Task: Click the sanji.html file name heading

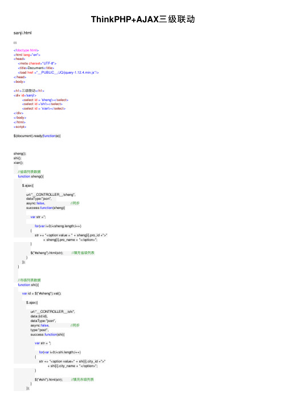Action: click(23, 33)
